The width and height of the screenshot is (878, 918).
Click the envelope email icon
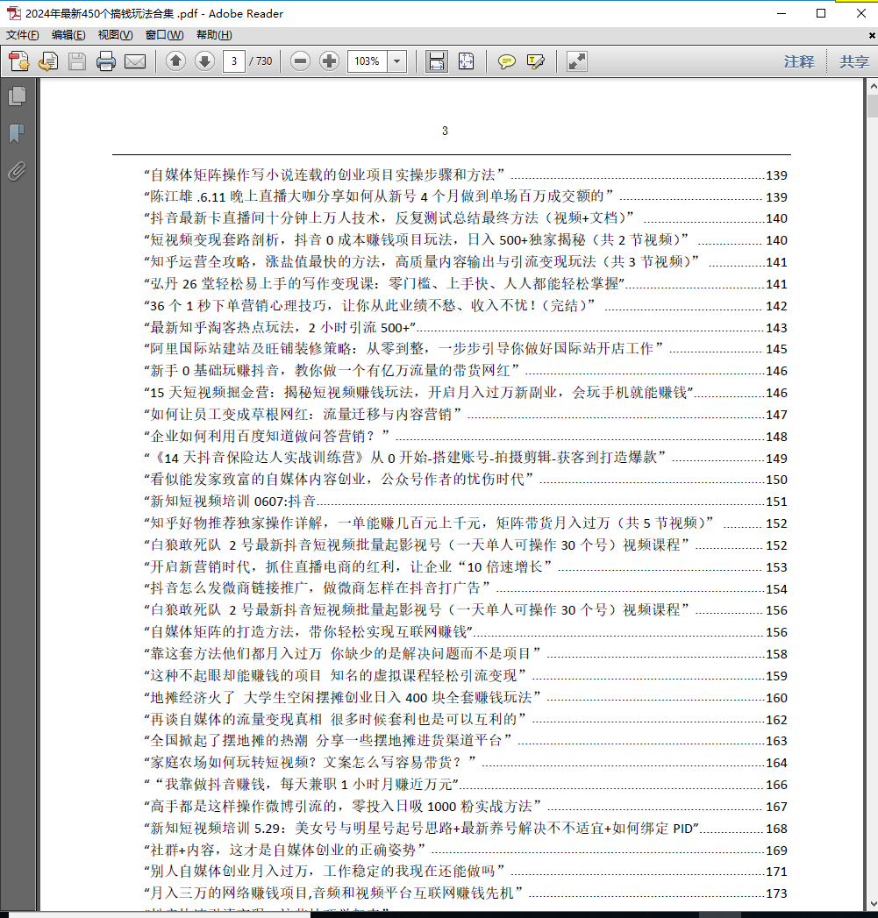(x=135, y=61)
